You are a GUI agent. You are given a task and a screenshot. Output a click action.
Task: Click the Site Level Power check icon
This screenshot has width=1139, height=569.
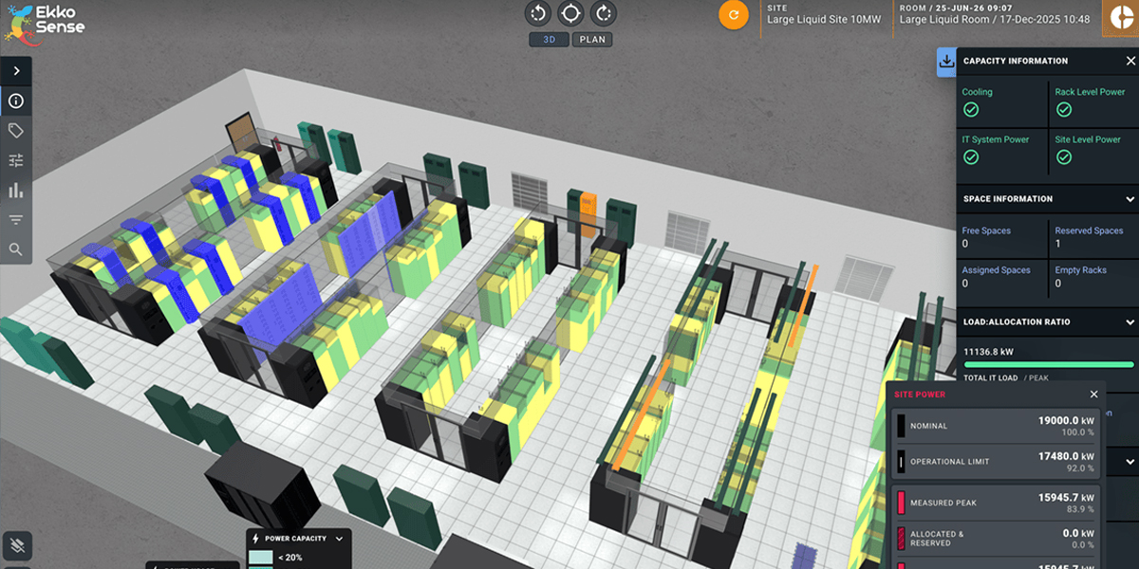(x=1064, y=157)
